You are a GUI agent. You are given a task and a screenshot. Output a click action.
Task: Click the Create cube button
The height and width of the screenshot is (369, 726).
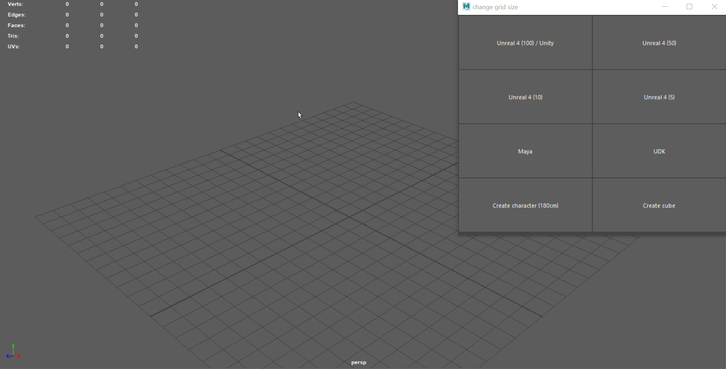point(659,205)
